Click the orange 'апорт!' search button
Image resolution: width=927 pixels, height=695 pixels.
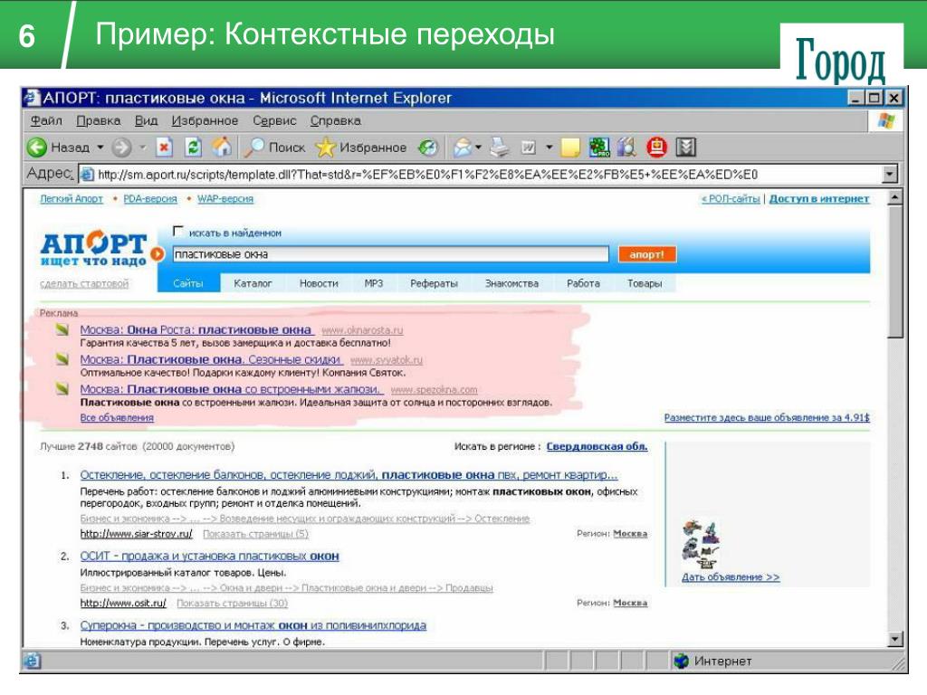point(646,254)
